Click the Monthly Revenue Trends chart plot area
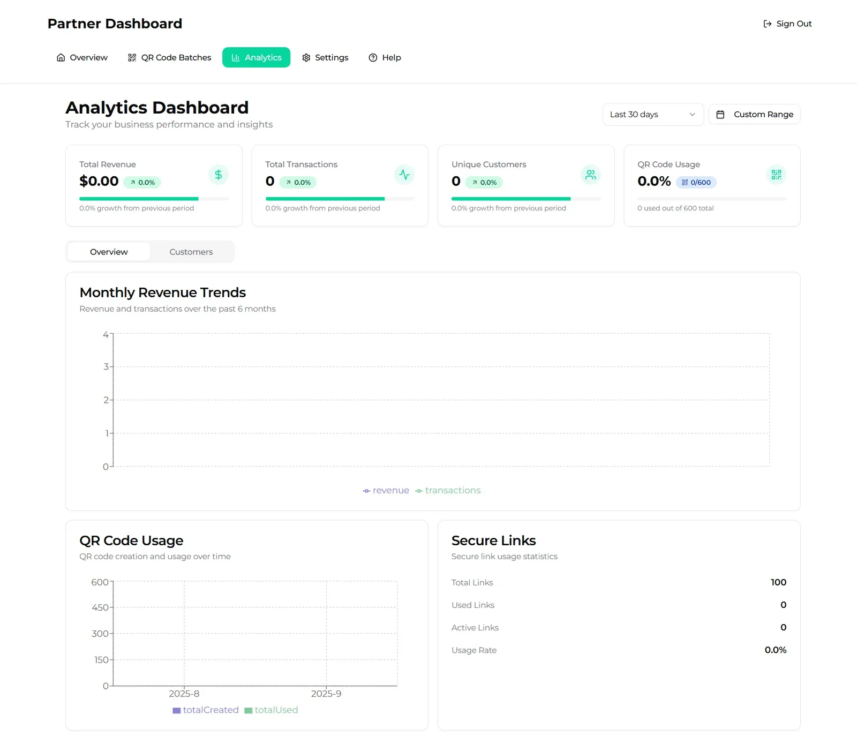Image resolution: width=857 pixels, height=744 pixels. pos(441,400)
